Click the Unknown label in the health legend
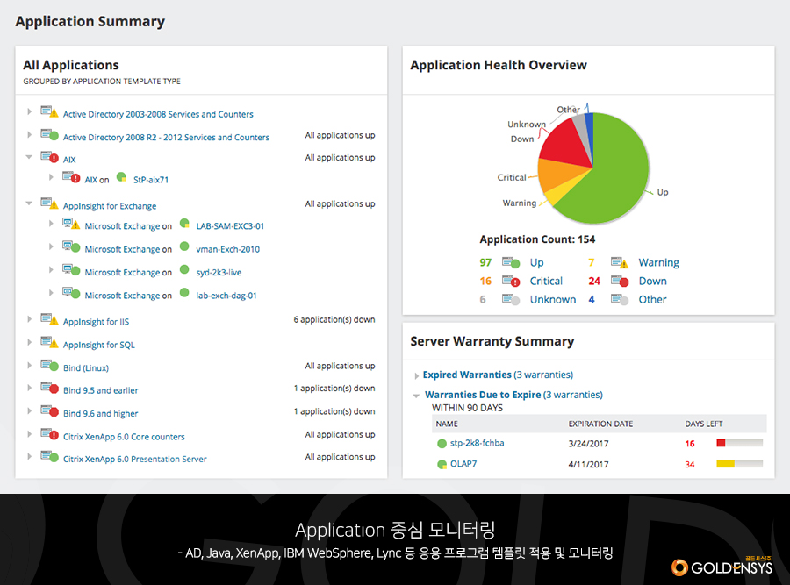The height and width of the screenshot is (585, 790). [x=553, y=300]
